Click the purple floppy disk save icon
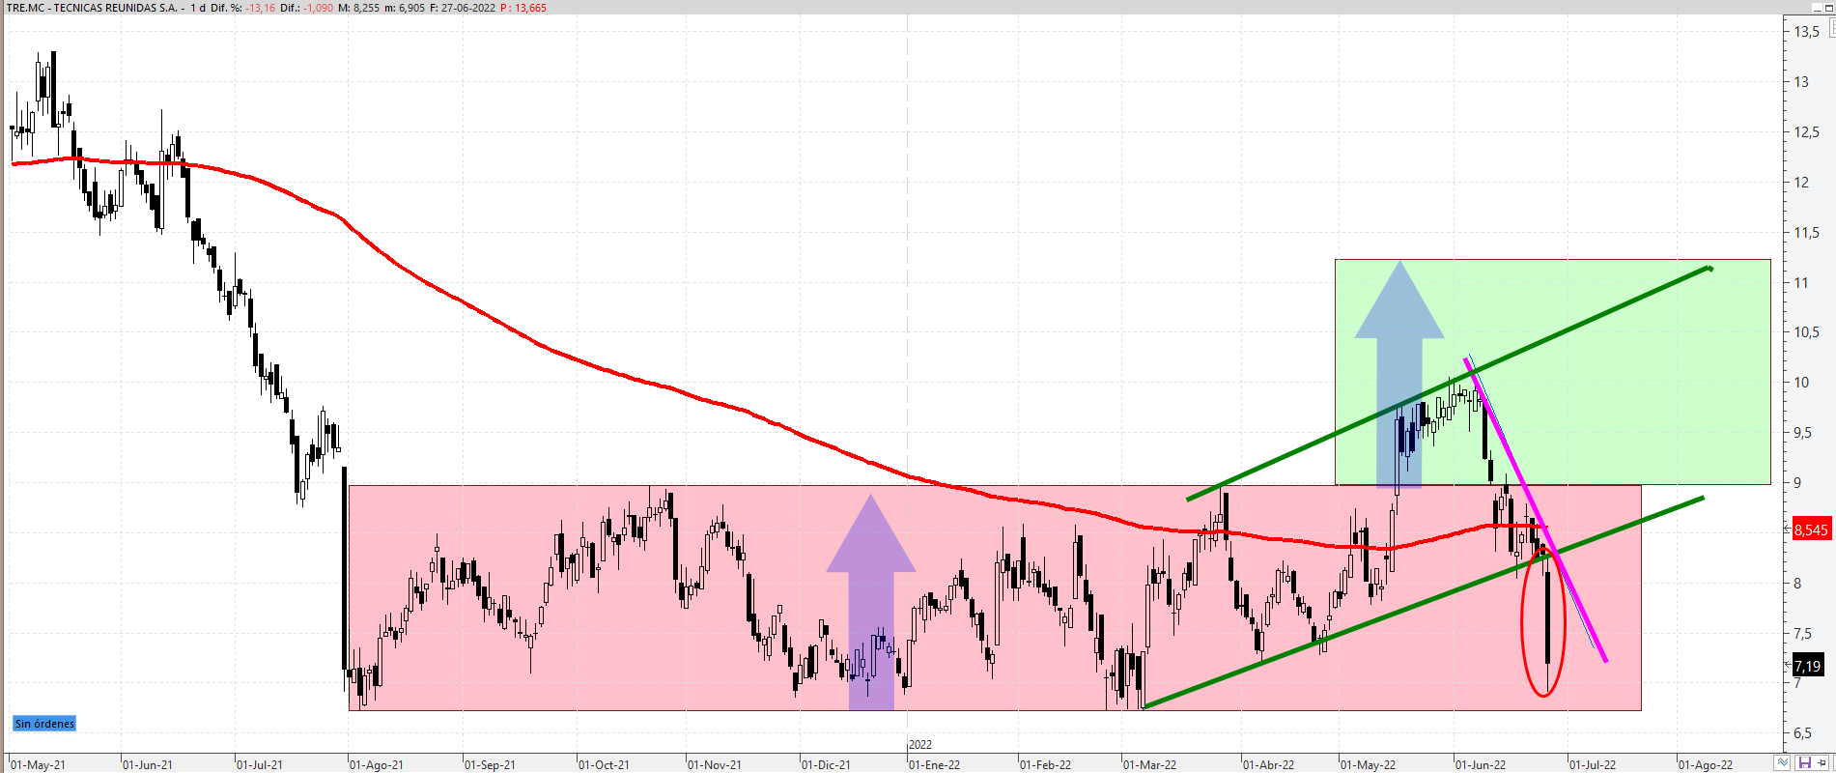The height and width of the screenshot is (773, 1836). 1803,763
